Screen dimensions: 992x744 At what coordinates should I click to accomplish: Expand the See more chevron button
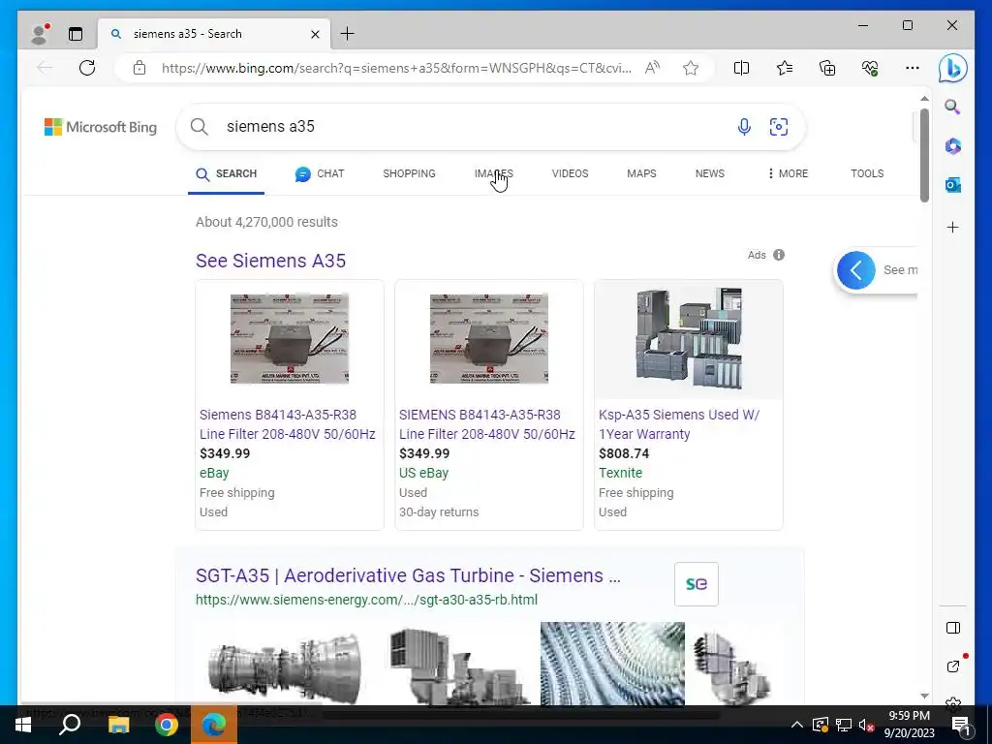tap(856, 270)
